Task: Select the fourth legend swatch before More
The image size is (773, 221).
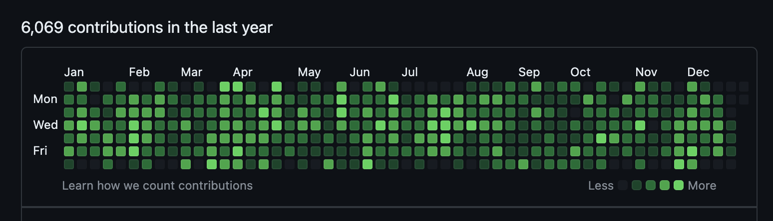Action: coord(637,186)
